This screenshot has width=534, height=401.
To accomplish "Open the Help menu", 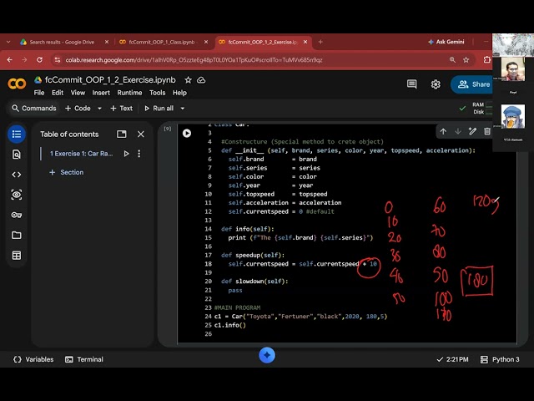I will click(x=179, y=93).
